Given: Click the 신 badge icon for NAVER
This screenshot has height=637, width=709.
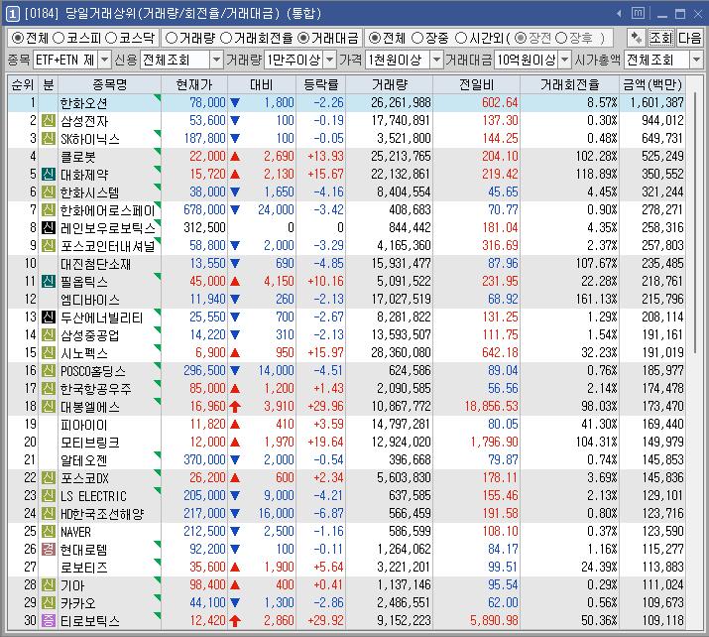Looking at the screenshot, I should tap(49, 532).
